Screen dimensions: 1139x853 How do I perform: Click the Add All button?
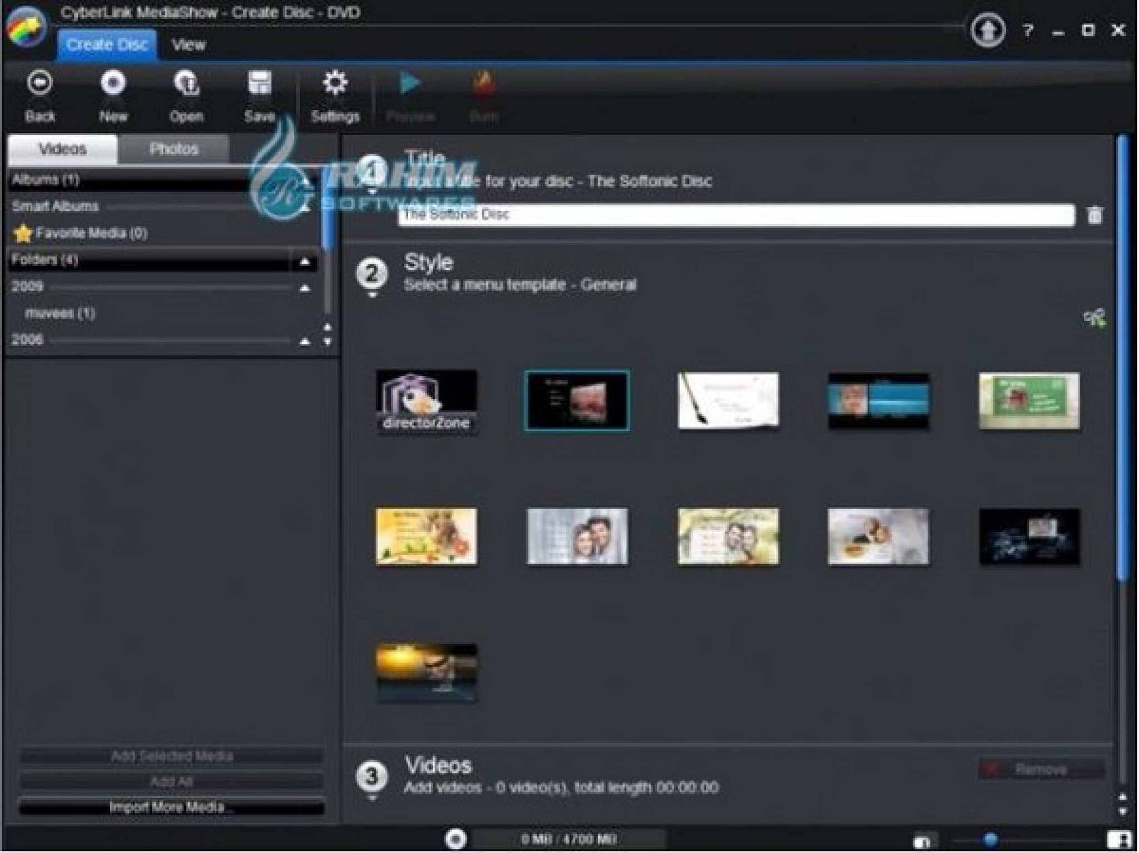point(172,781)
